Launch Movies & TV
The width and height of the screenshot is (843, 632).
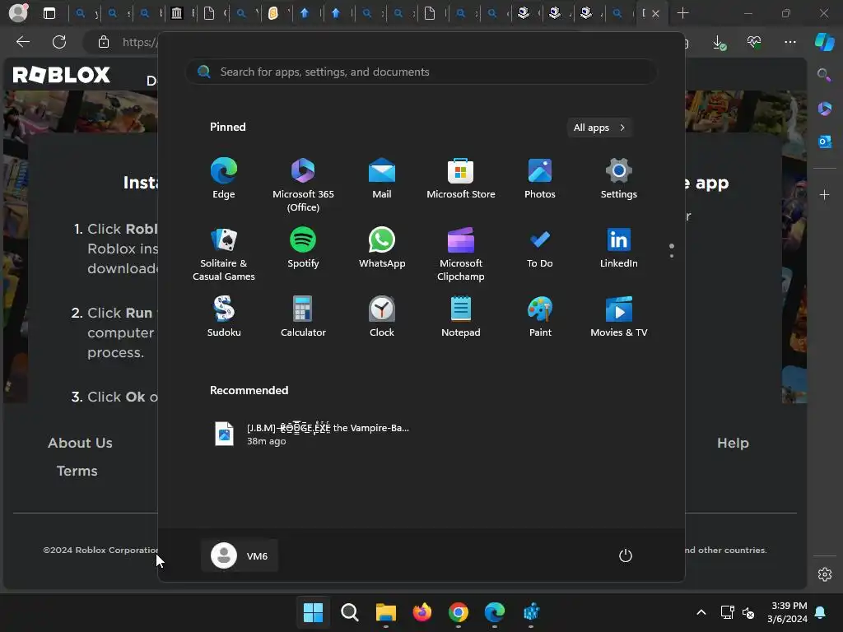click(x=619, y=317)
